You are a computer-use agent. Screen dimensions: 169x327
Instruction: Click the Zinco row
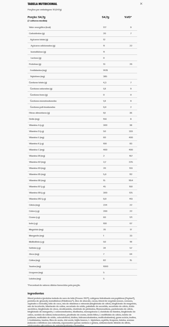pos(82,254)
